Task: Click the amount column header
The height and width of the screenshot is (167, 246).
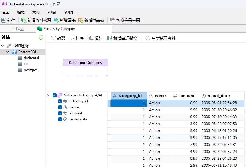Action: pos(186,96)
